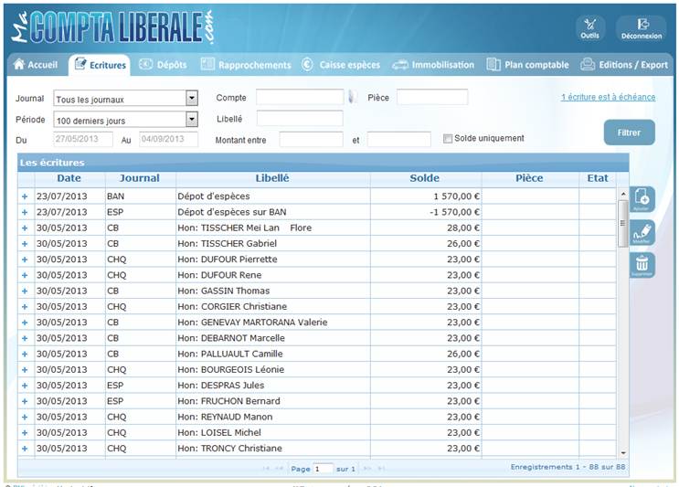
Task: Click the Du date field
Action: [83, 139]
